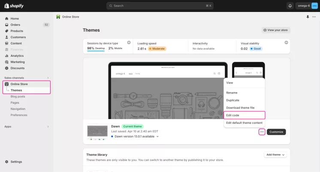Open Analytics via its bar-chart icon

(7, 55)
